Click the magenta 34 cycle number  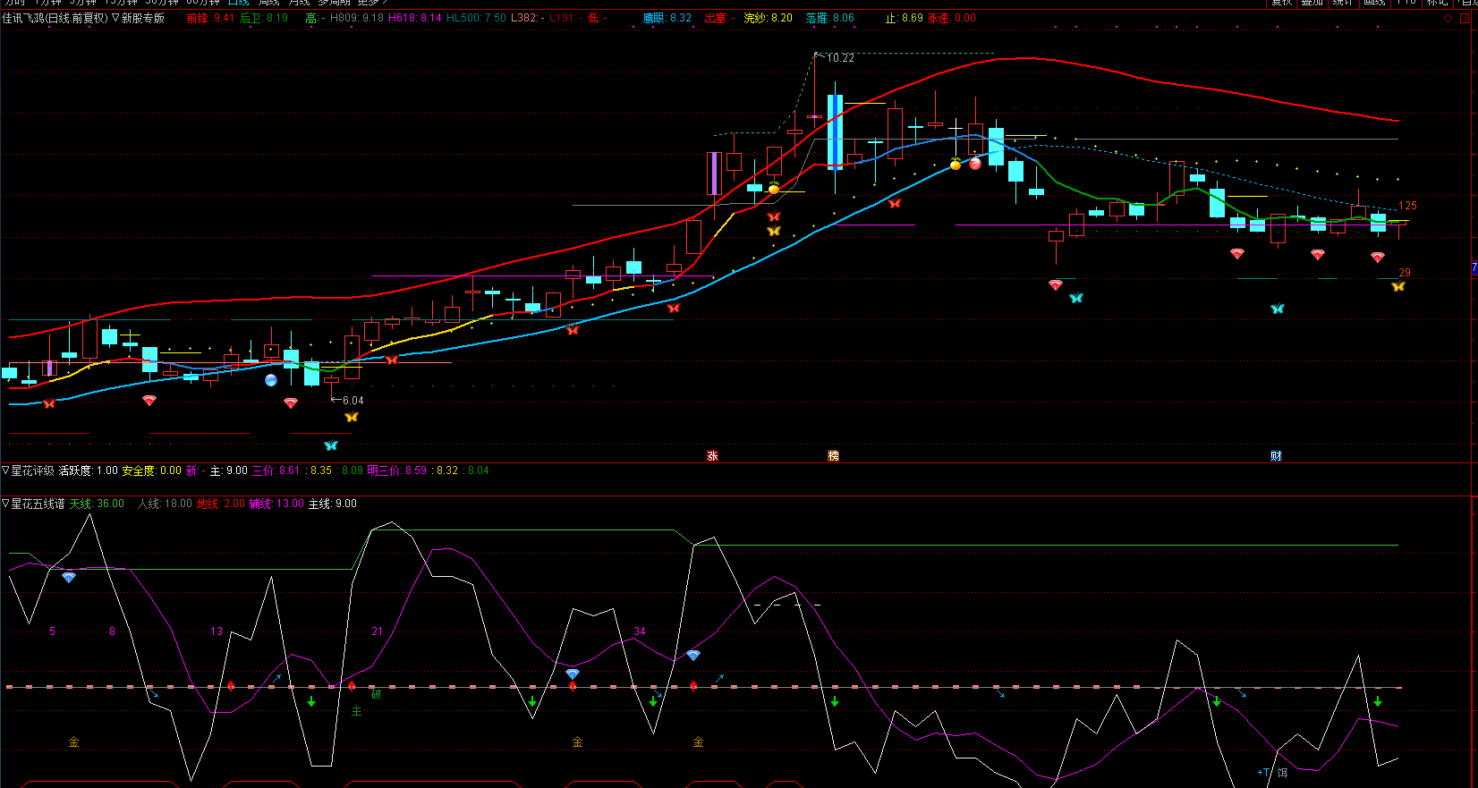pyautogui.click(x=639, y=631)
